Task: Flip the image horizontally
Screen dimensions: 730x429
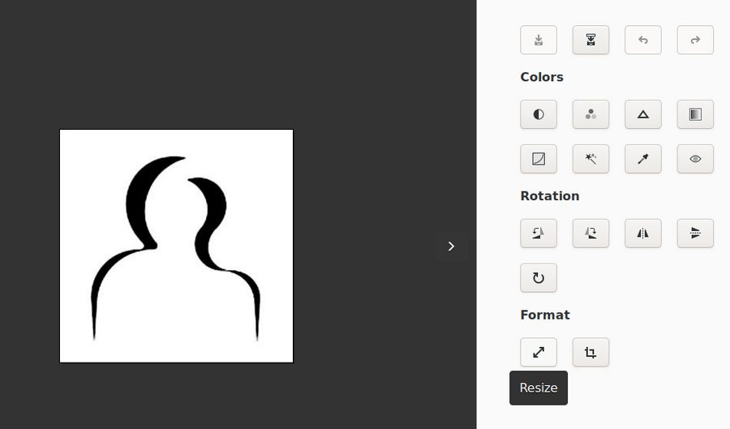Action: click(x=643, y=234)
